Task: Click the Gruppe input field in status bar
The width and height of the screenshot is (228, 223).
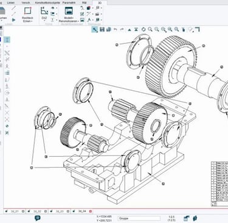Action: pos(139,218)
